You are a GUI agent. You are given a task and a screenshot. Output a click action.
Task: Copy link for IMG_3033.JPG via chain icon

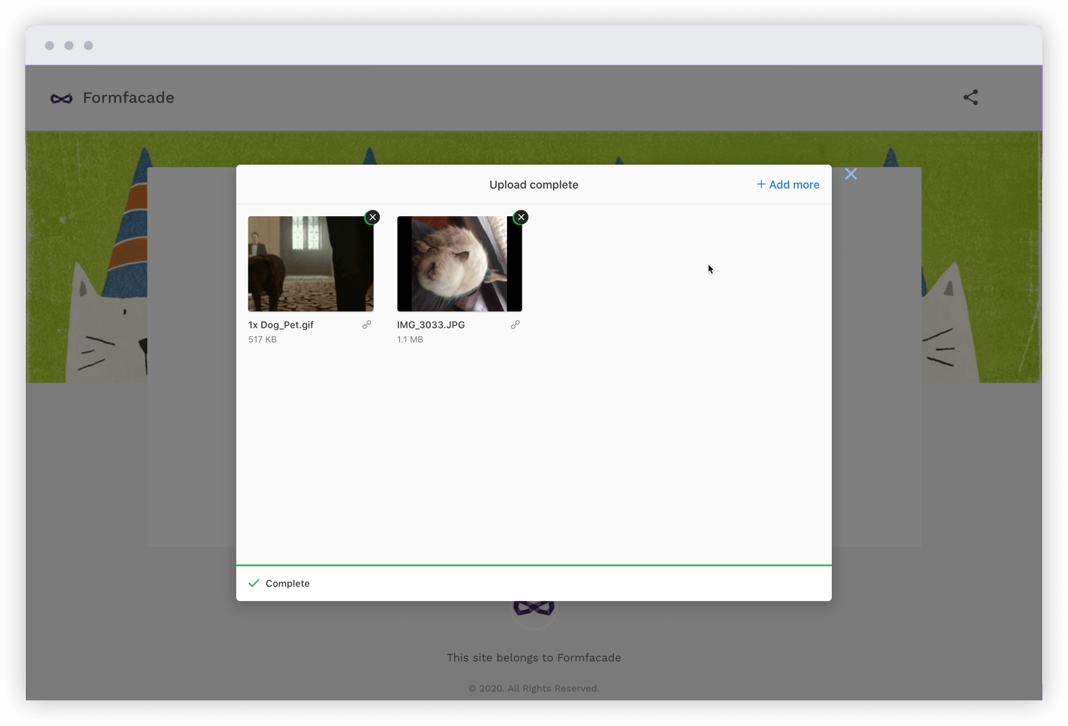click(515, 325)
